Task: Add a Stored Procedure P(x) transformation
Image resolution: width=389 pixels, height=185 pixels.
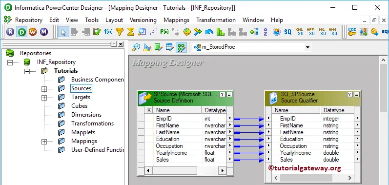Action: [164, 32]
